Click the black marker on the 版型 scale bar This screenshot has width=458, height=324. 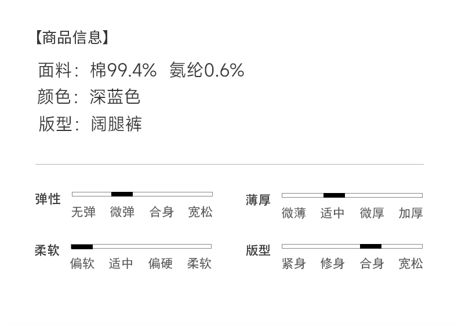point(370,246)
